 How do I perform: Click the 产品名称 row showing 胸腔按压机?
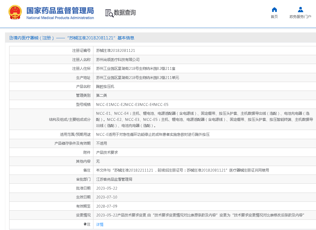[x=106, y=86]
